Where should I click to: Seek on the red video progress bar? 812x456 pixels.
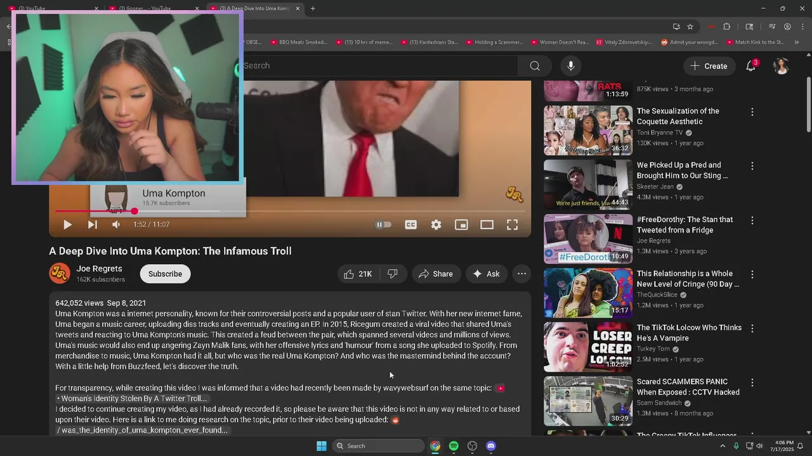pos(290,211)
